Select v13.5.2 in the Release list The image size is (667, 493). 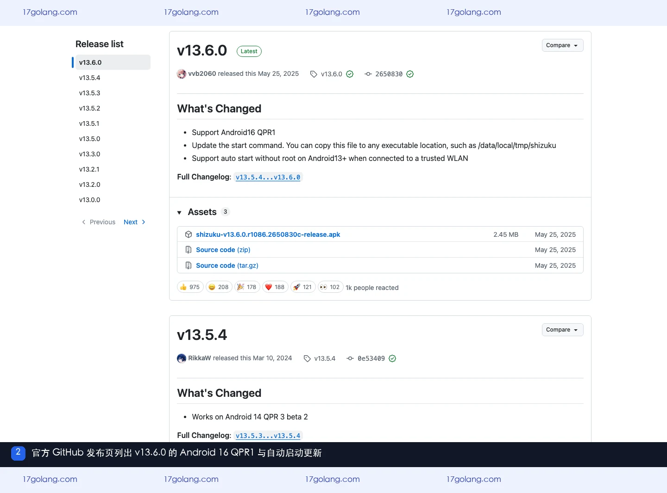113,108
